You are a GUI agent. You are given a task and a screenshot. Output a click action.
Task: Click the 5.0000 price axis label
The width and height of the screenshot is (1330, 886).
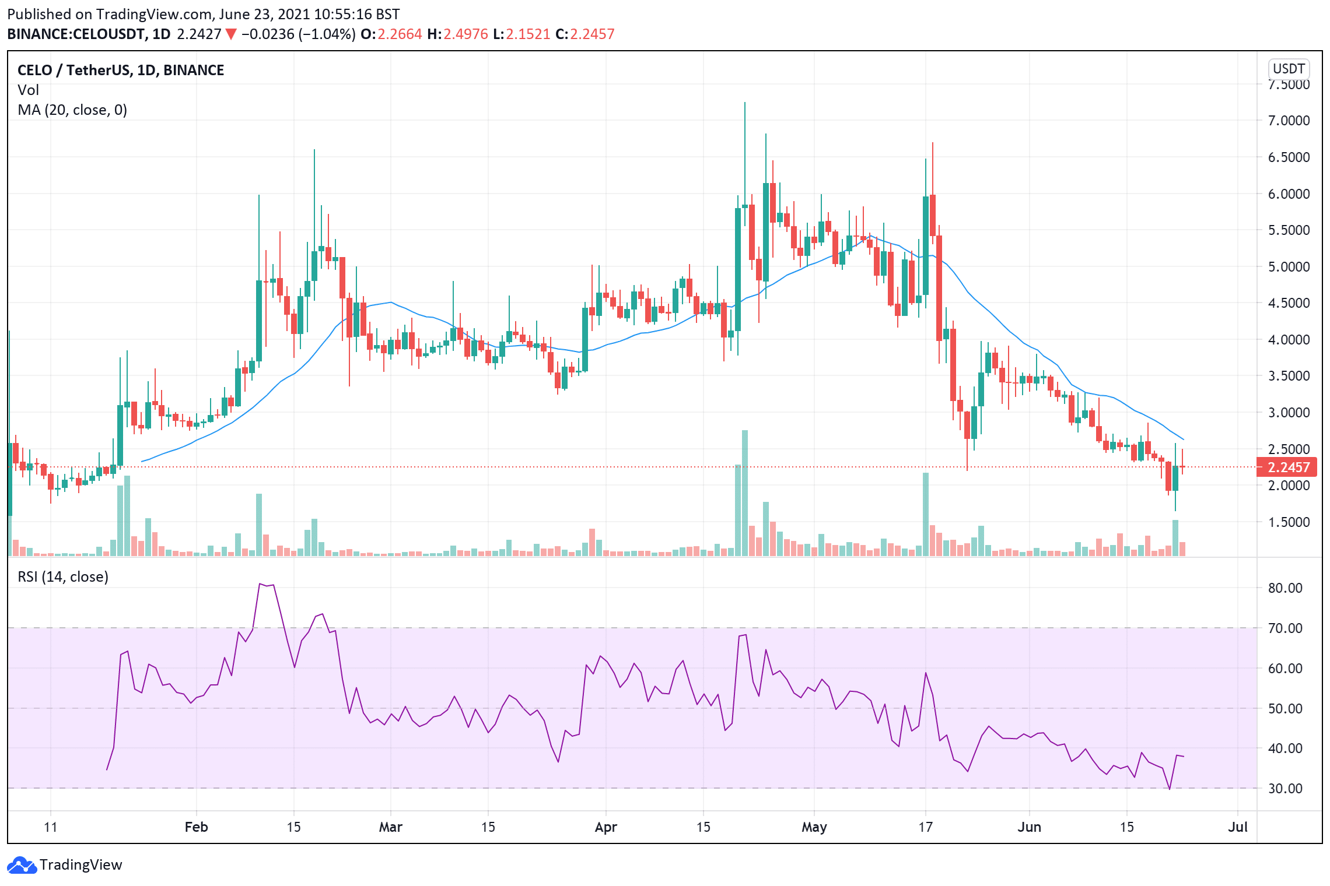coord(1289,267)
